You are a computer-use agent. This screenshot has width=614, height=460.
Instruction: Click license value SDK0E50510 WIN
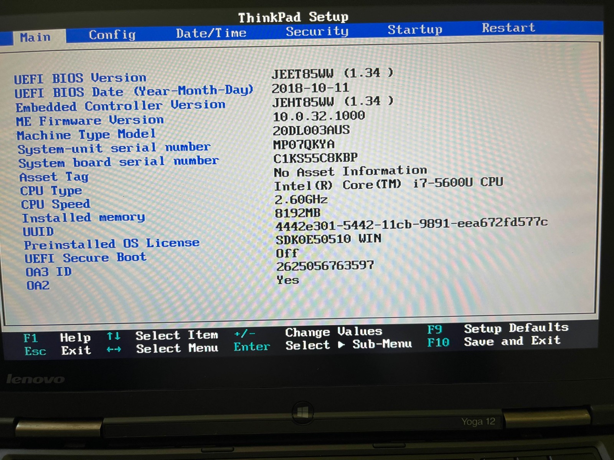(328, 239)
